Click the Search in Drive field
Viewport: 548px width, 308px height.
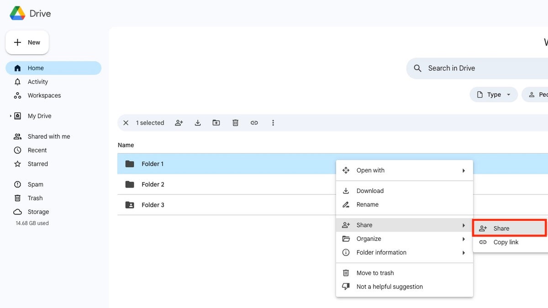click(x=477, y=68)
